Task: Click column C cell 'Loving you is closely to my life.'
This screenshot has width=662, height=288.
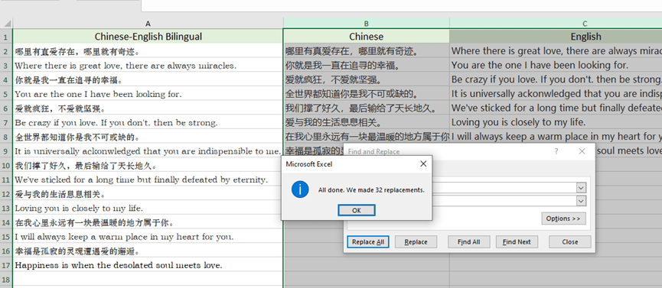Action: 556,123
